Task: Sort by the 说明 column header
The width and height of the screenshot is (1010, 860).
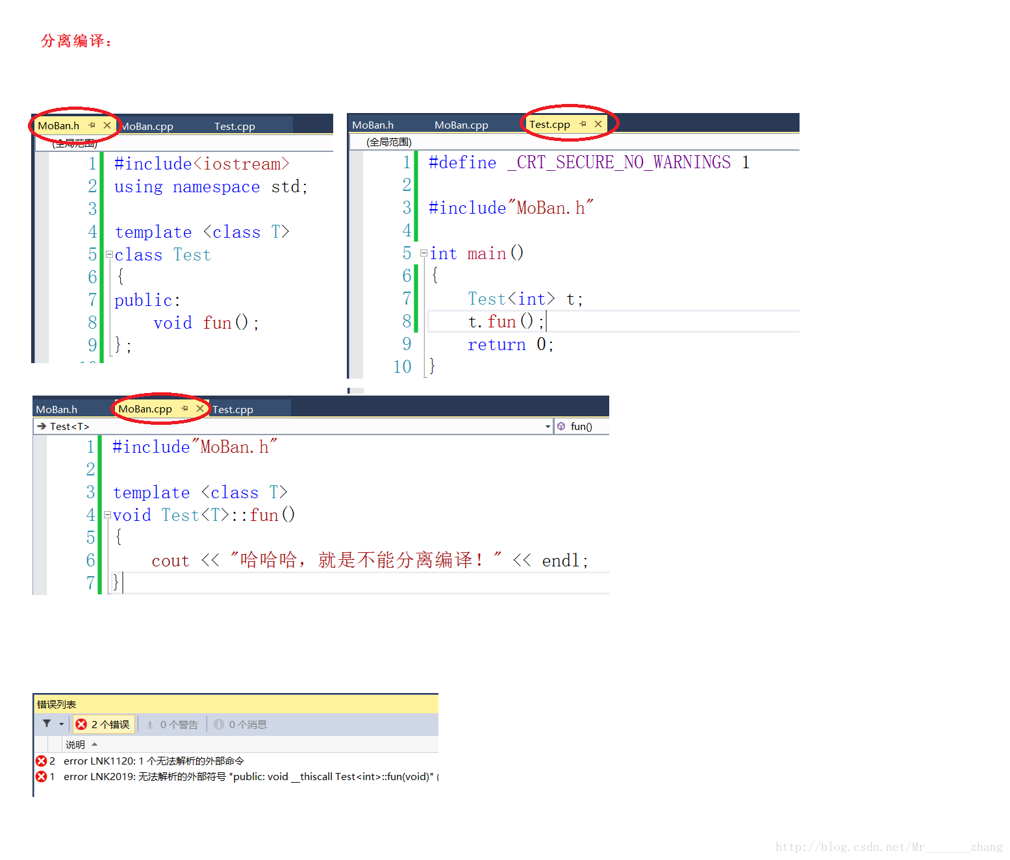Action: tap(75, 744)
